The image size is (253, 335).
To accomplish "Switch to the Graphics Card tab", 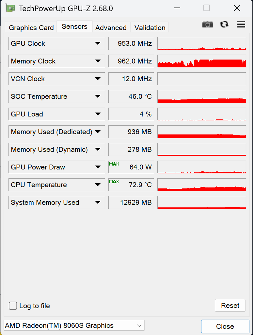I will click(31, 28).
